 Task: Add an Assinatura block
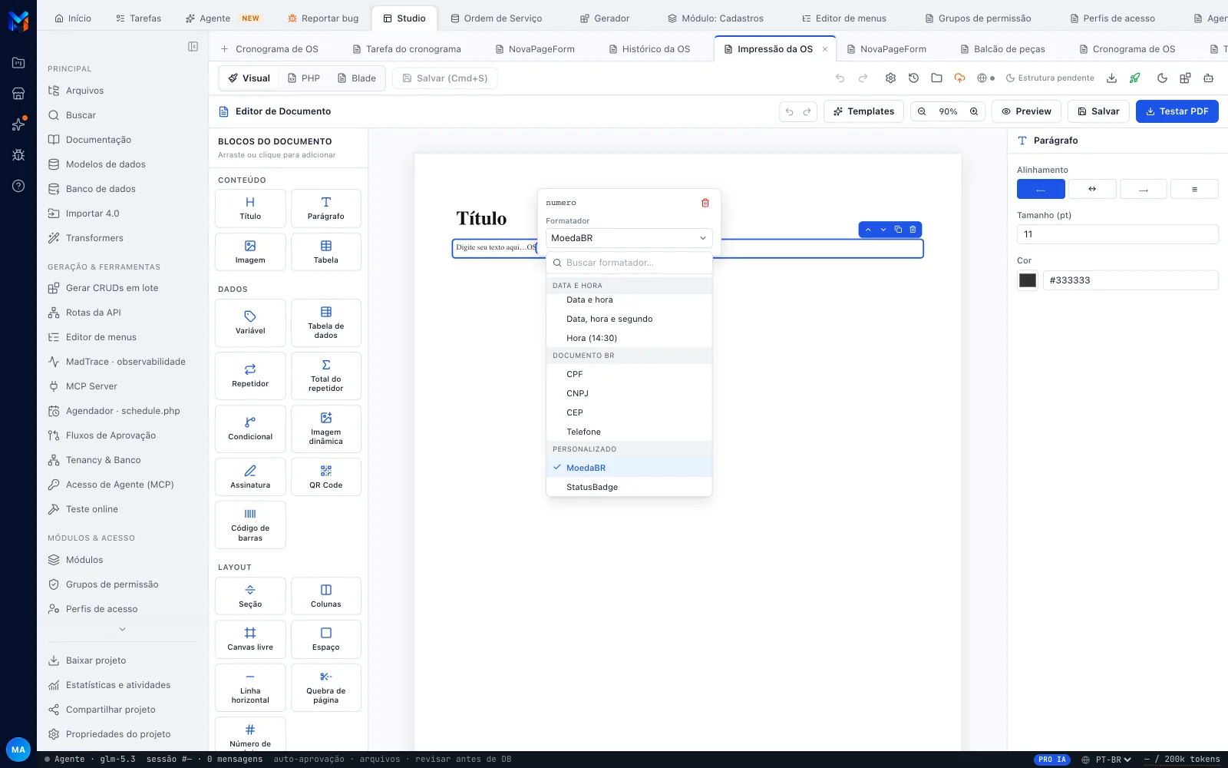[x=250, y=477]
